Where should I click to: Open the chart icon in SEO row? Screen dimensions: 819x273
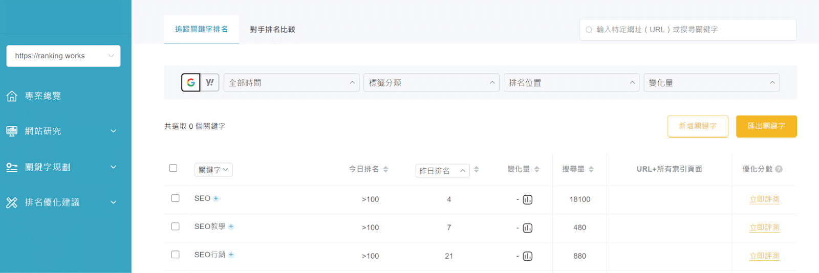pos(528,199)
